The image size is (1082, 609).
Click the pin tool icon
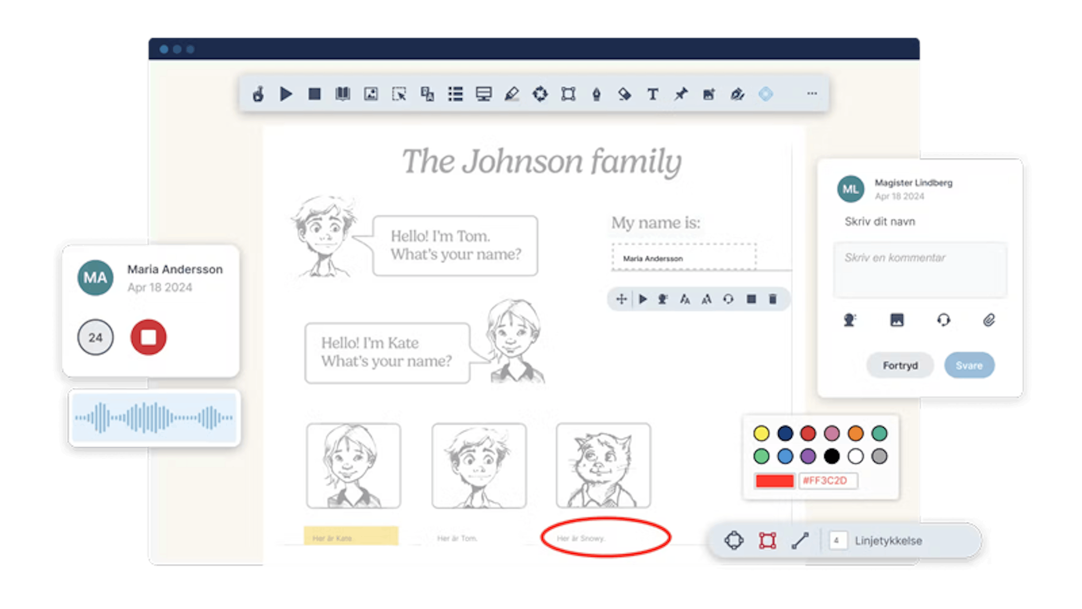tap(680, 94)
